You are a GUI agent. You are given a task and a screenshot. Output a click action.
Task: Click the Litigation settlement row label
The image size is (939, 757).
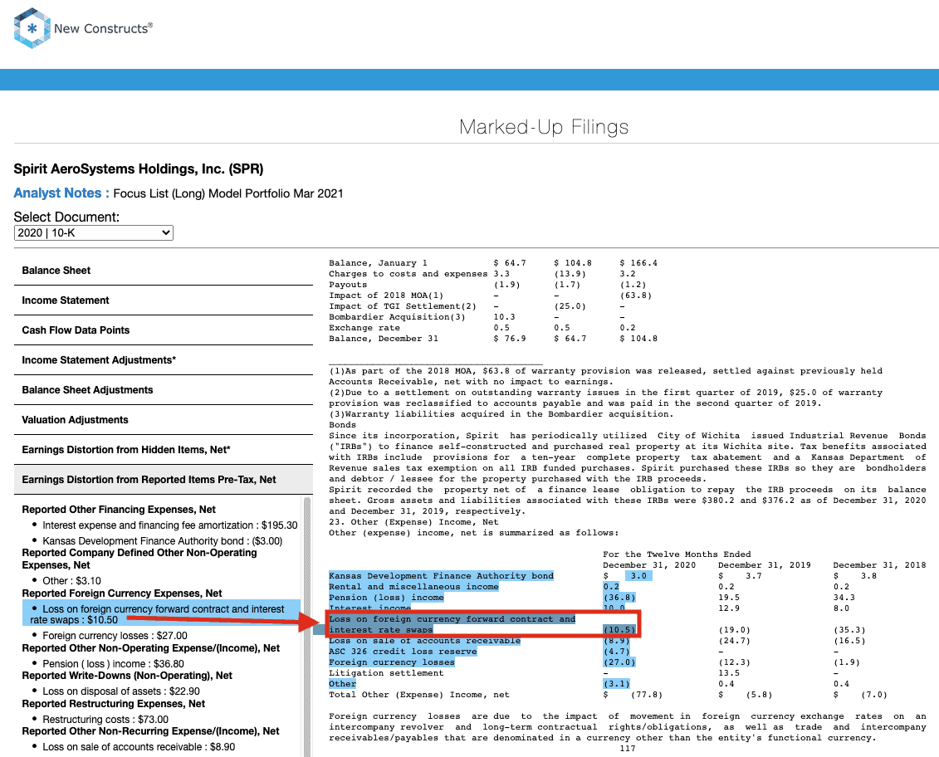(x=386, y=673)
